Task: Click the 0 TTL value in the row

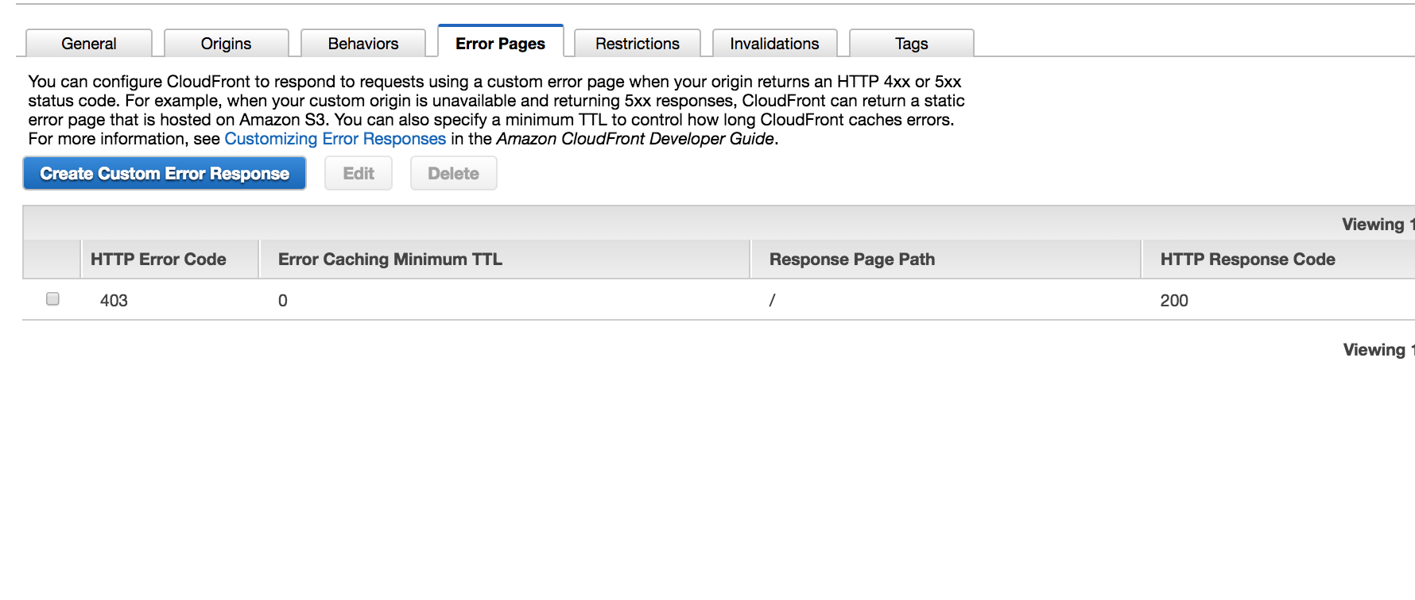Action: tap(283, 301)
